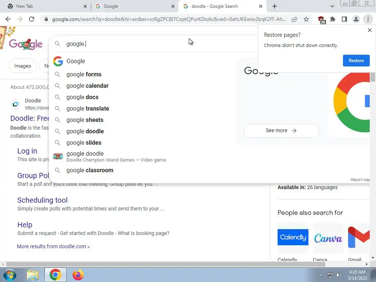Bookmark this page with the star icon
The width and height of the screenshot is (376, 282).
pyautogui.click(x=306, y=19)
